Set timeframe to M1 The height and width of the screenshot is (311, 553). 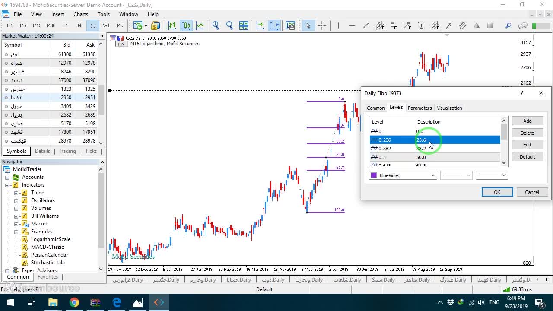10,25
